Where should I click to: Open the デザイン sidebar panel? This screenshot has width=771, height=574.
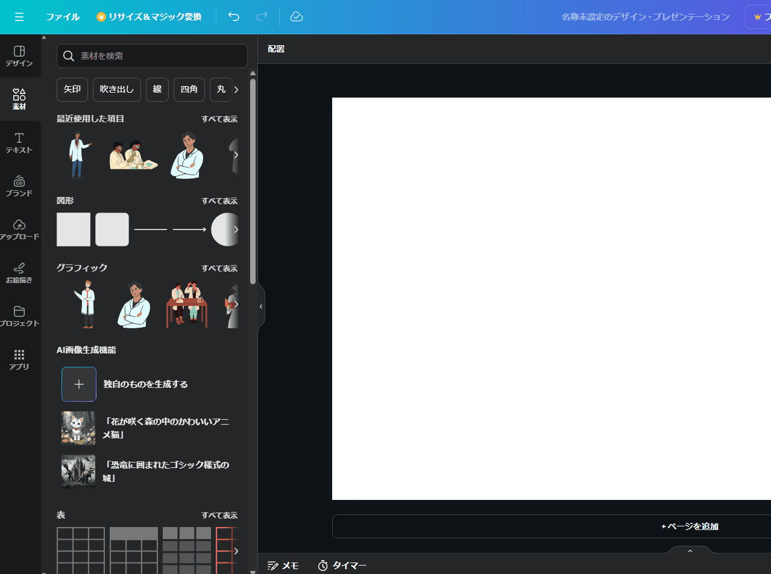19,56
